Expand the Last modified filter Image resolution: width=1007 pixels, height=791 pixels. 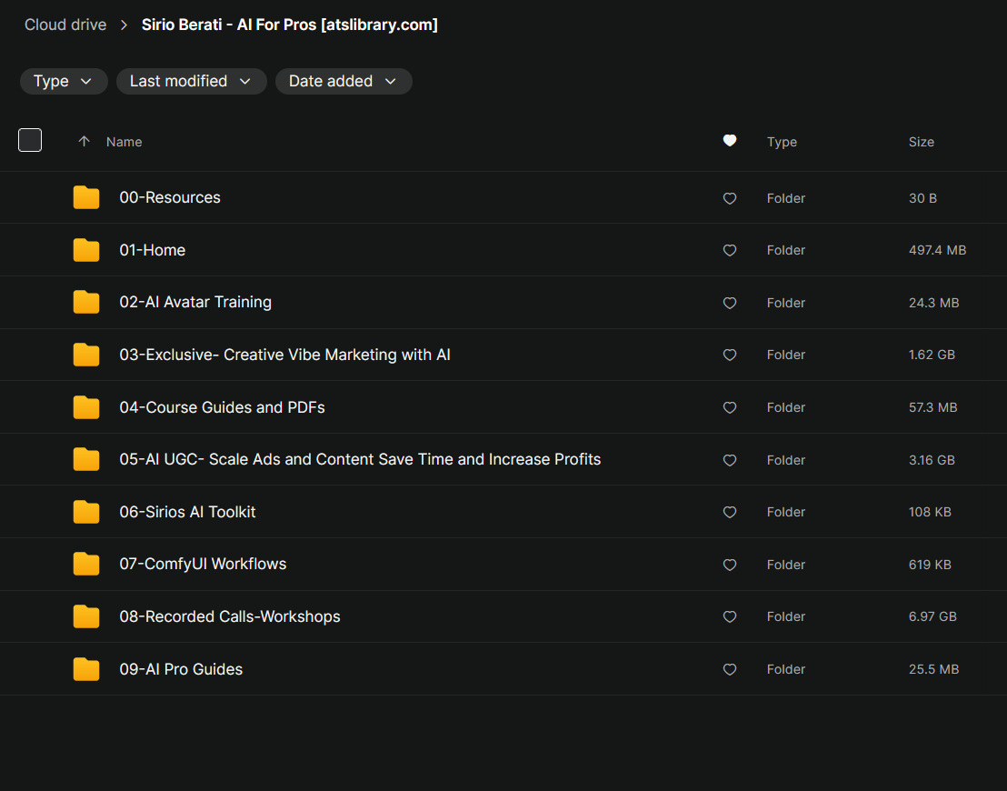point(191,81)
